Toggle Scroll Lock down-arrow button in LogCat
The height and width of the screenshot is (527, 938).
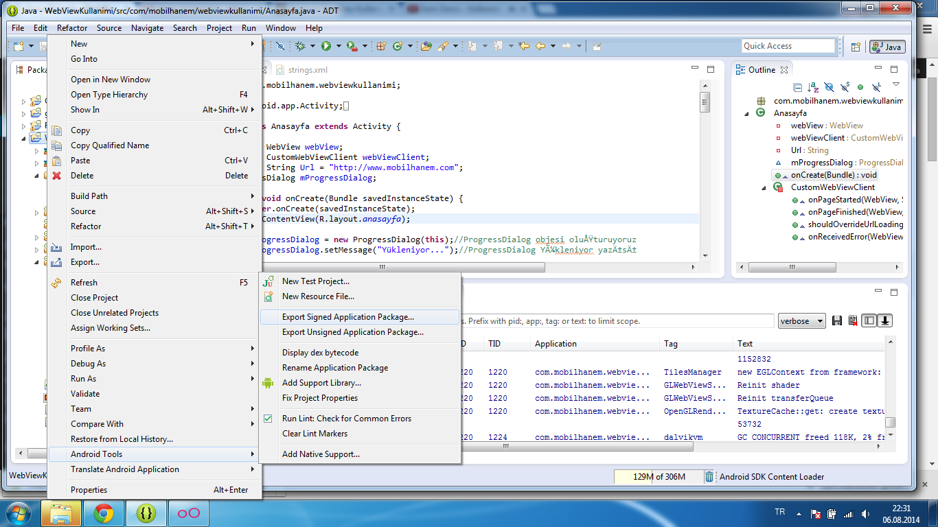pos(885,320)
